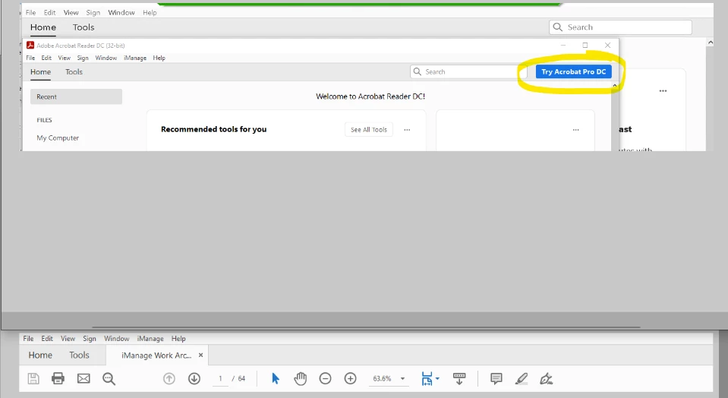Open ellipsis menu on the empty right card
Screen dimensions: 728x398
(575, 130)
